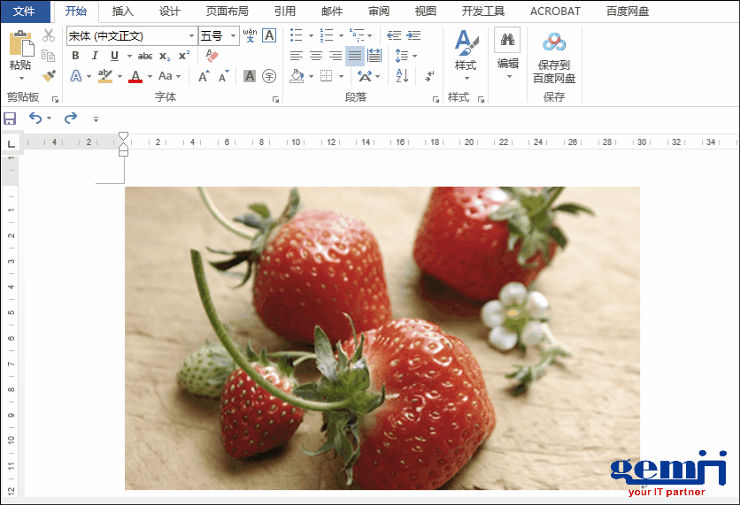Switch to the 插入 ribbon tab

pos(122,11)
